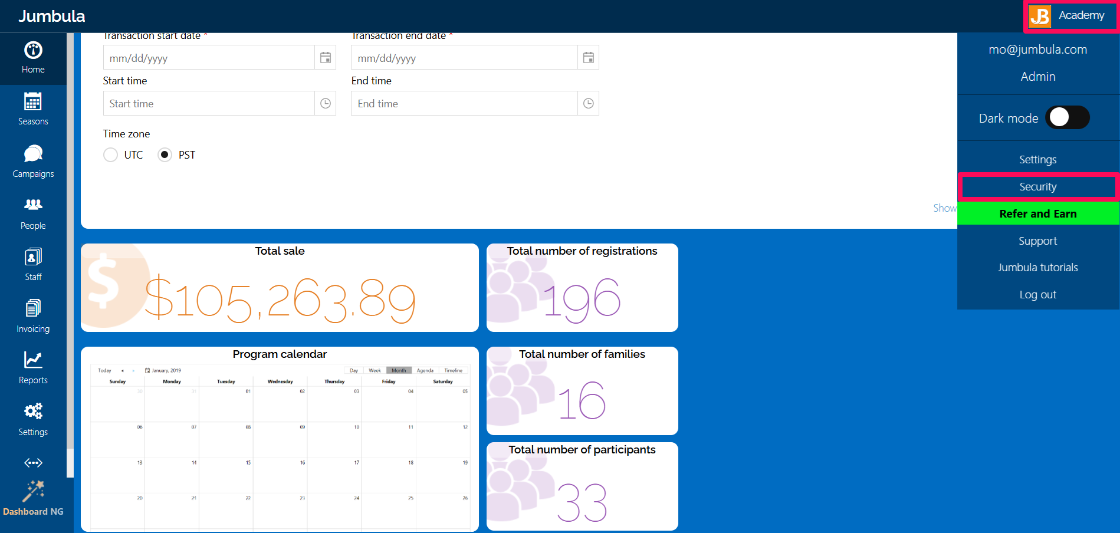Open the Reports chart icon
Viewport: 1120px width, 533px height.
coord(33,360)
